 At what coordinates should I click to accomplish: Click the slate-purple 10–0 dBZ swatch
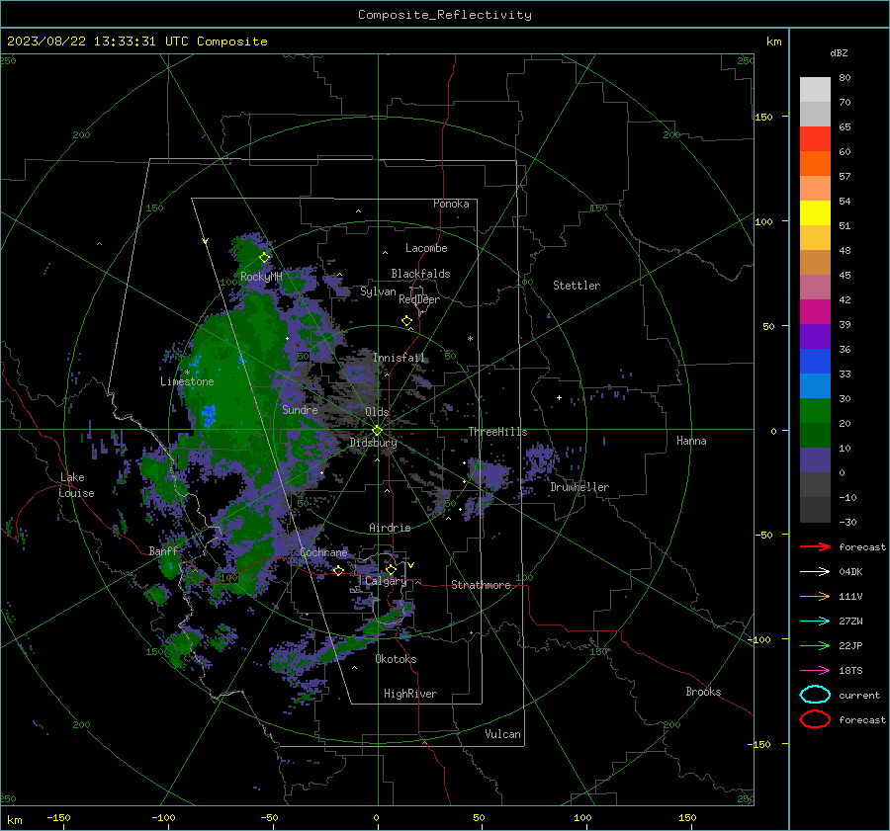[x=815, y=460]
